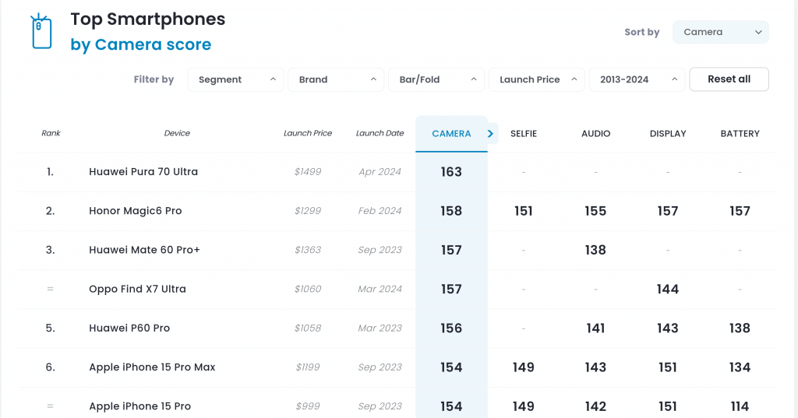The height and width of the screenshot is (418, 798).
Task: Open the Oppo Find X7 Ultra link
Action: pos(137,289)
